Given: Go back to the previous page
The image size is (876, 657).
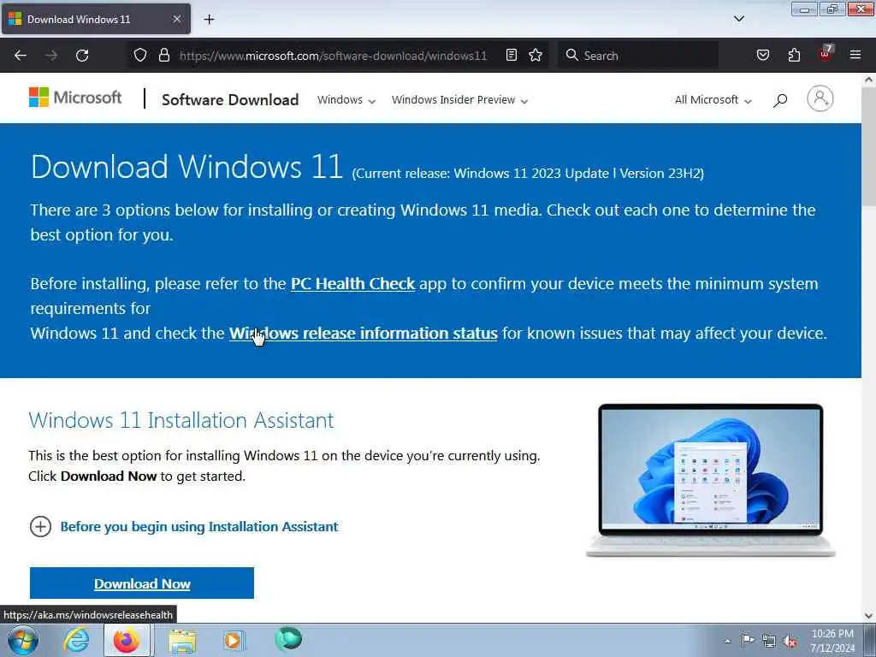Looking at the screenshot, I should (x=21, y=56).
